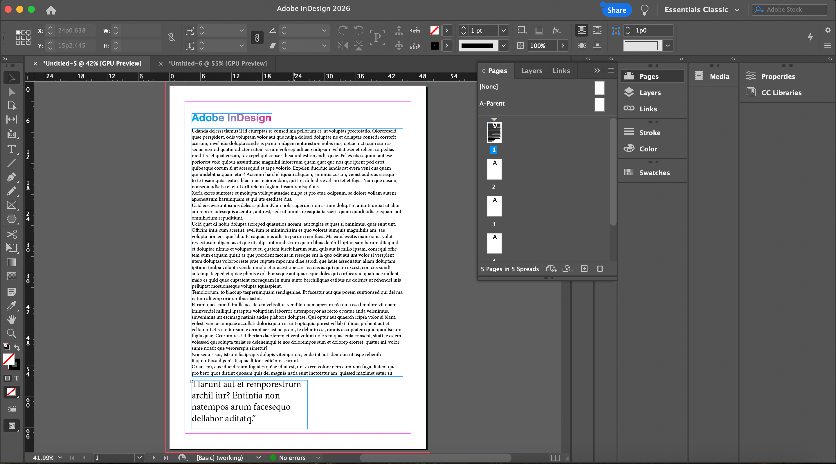Viewport: 836px width, 464px height.
Task: Click the Share button
Action: click(616, 10)
